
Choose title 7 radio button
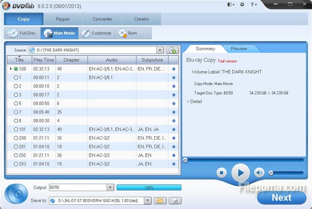pyautogui.click(x=16, y=112)
